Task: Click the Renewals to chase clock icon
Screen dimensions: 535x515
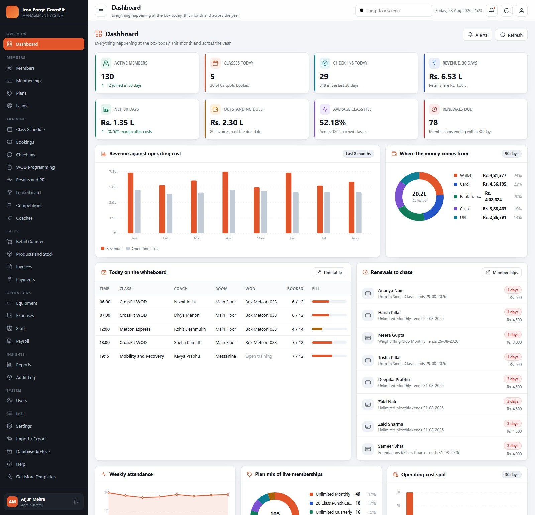Action: coord(365,272)
